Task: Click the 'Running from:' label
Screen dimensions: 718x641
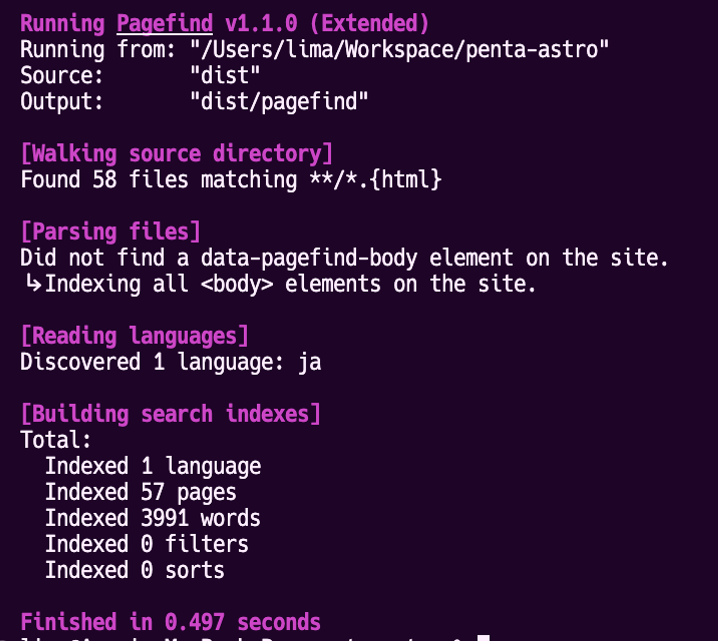Action: (98, 50)
